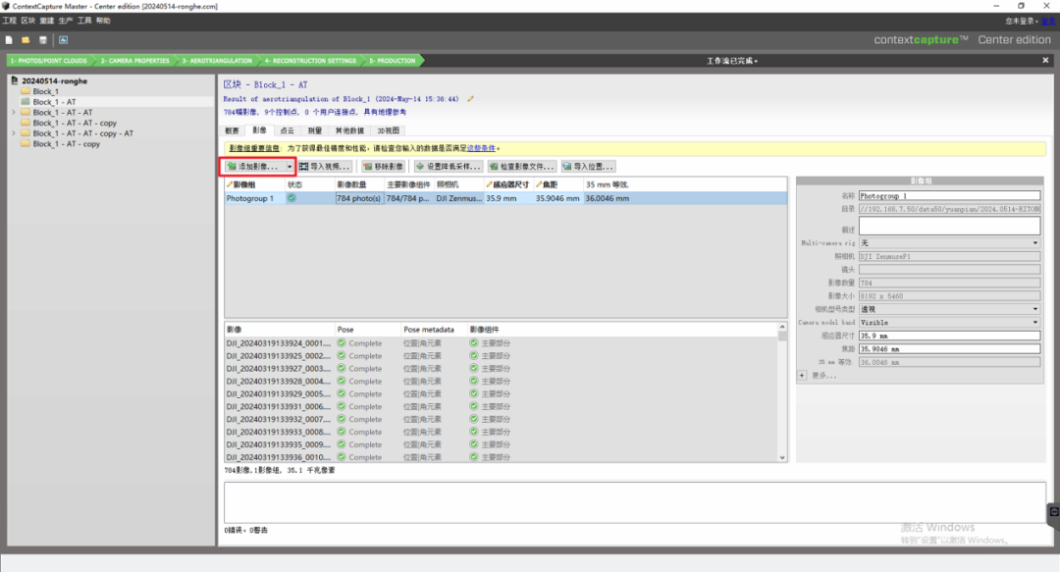Image resolution: width=1060 pixels, height=572 pixels.
Task: Click the 这些条件 conditions link
Action: pos(481,148)
